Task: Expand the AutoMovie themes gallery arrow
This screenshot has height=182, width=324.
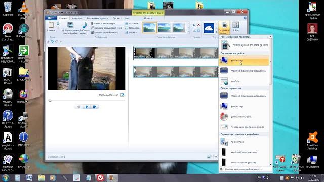Action: pyautogui.click(x=188, y=32)
